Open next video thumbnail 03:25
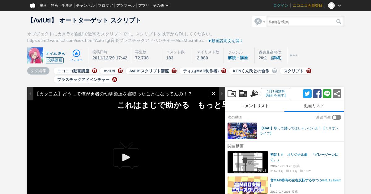Viewport: 371px width, 194px height. point(242,131)
